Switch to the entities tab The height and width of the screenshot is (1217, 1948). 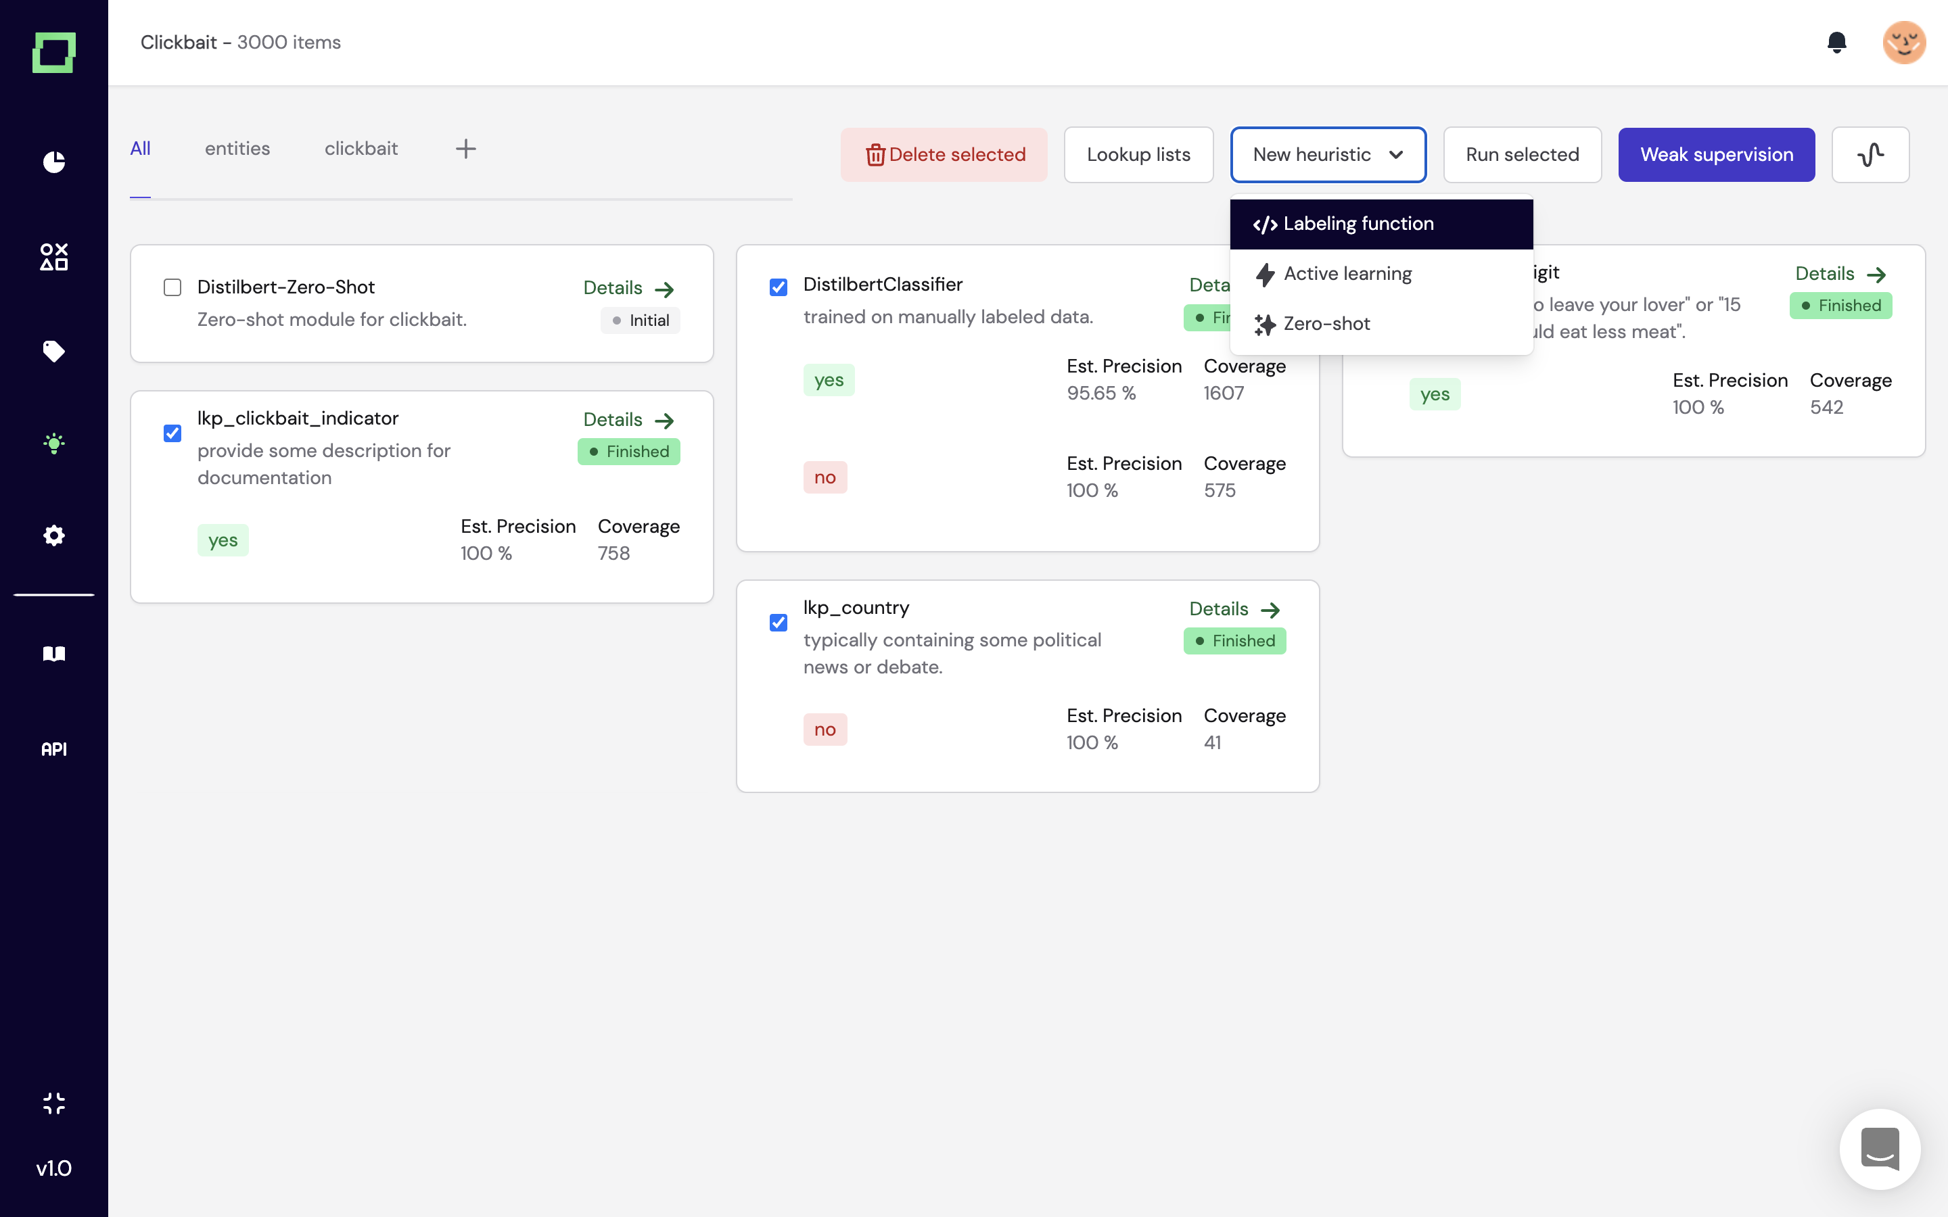(x=237, y=149)
